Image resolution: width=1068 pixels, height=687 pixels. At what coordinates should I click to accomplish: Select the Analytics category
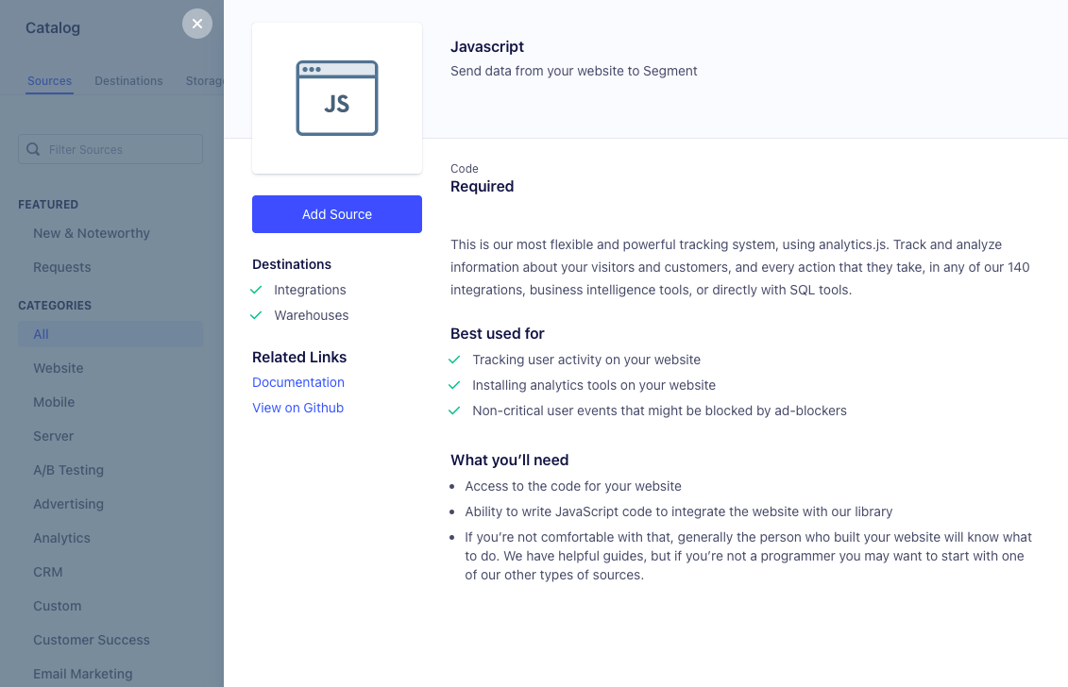(x=62, y=539)
